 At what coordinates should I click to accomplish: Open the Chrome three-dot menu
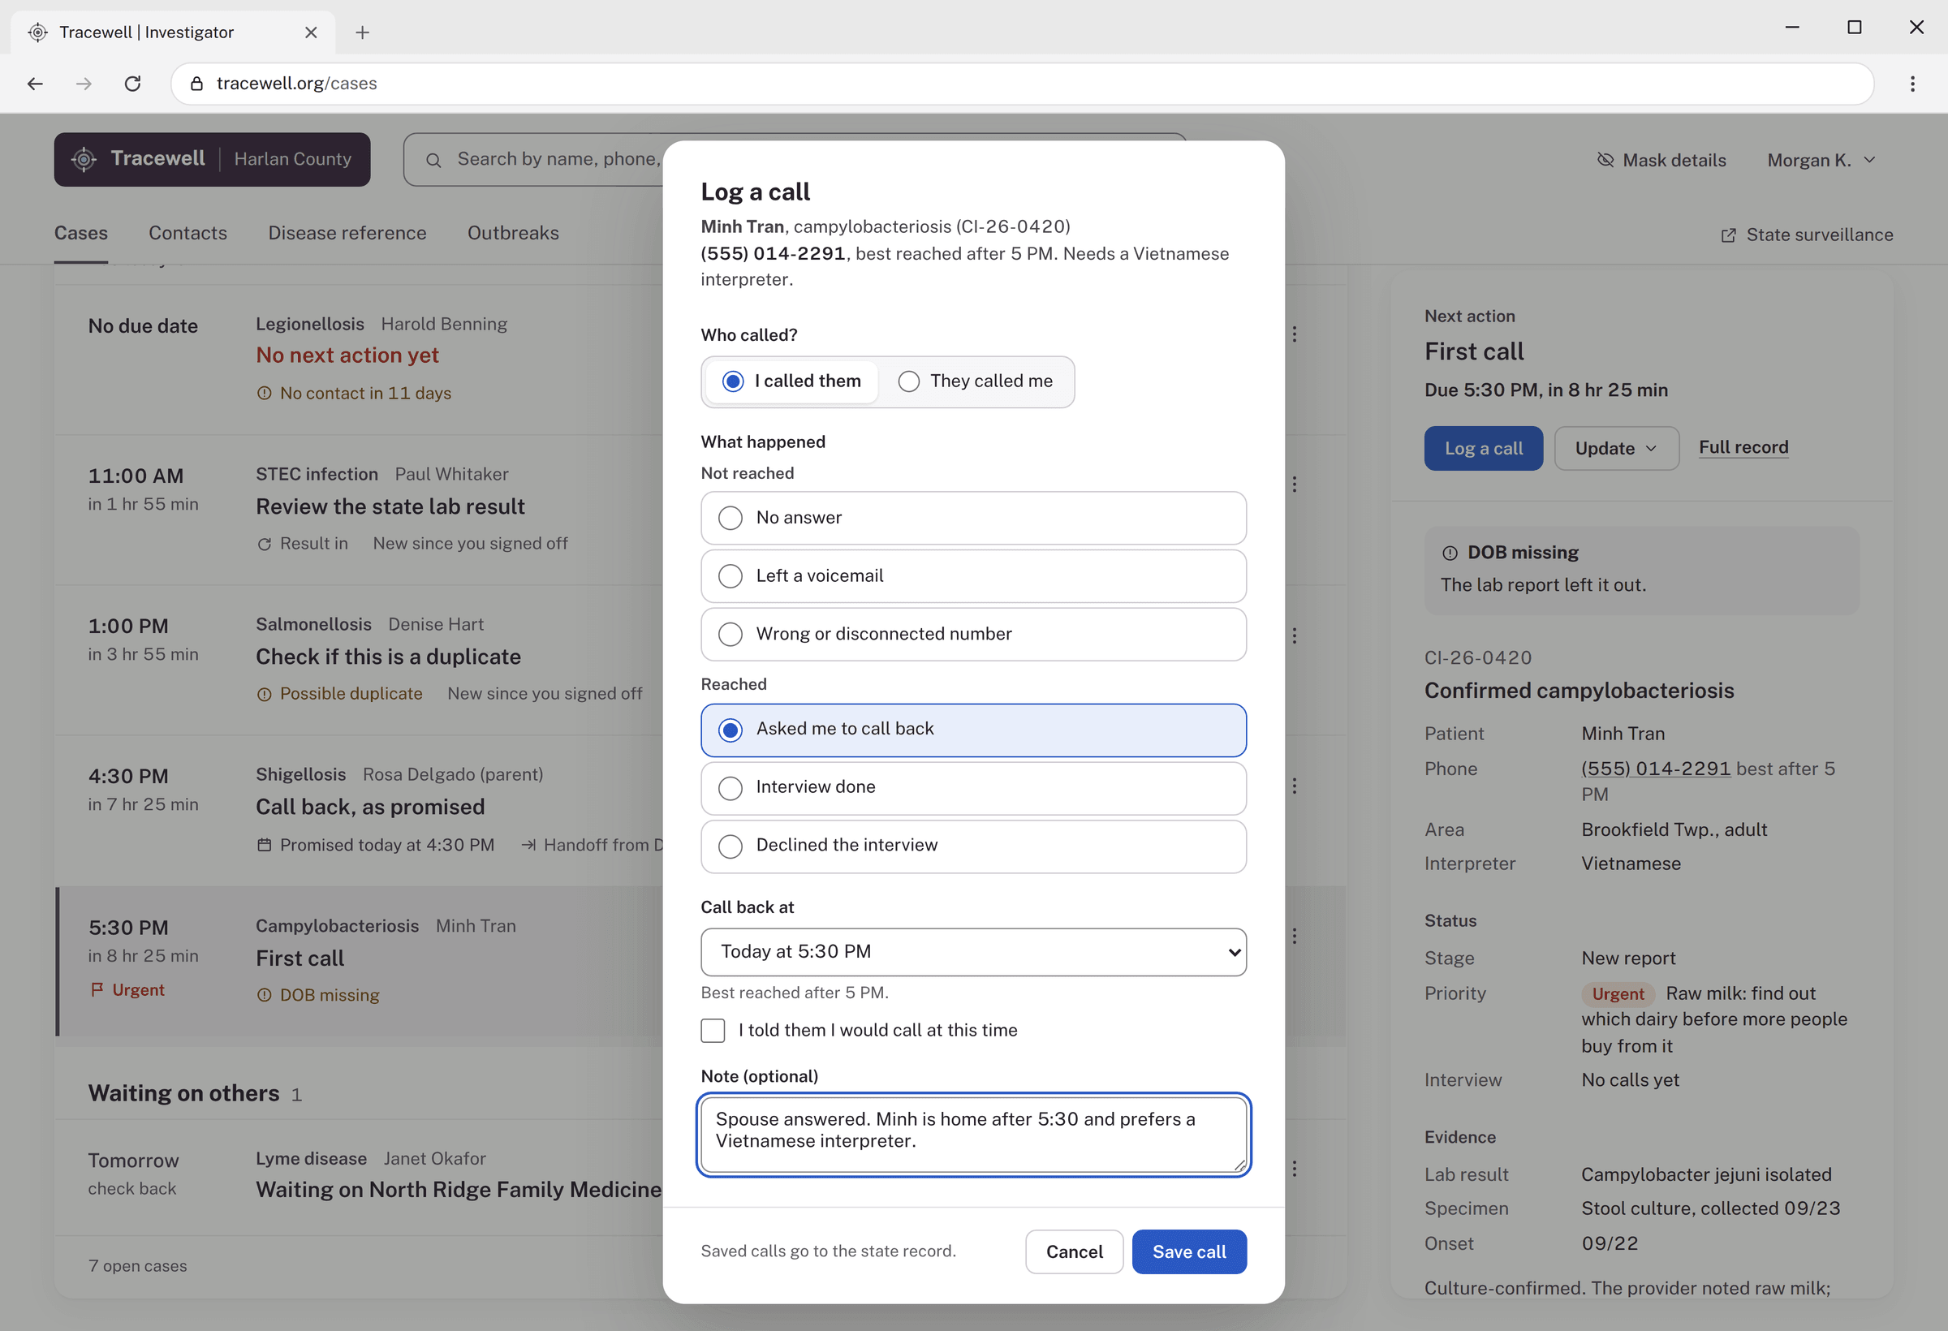click(1912, 83)
